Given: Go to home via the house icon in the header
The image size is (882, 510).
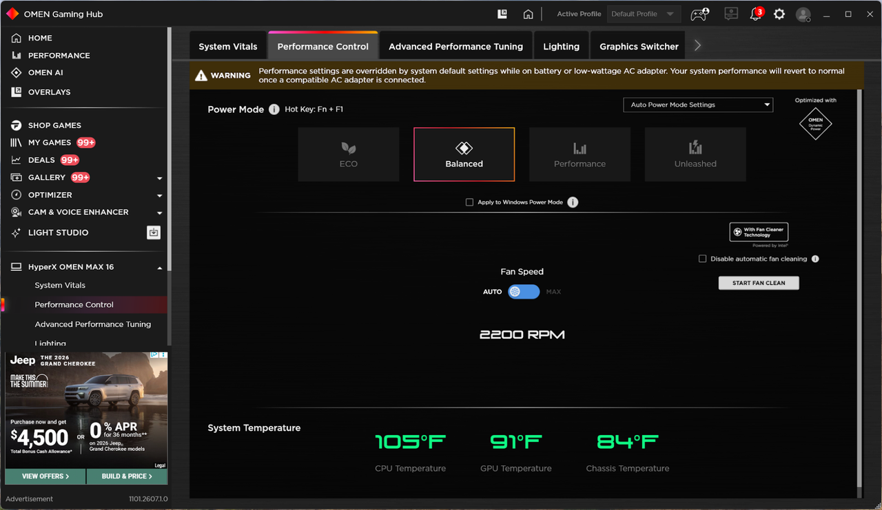Looking at the screenshot, I should (x=528, y=14).
